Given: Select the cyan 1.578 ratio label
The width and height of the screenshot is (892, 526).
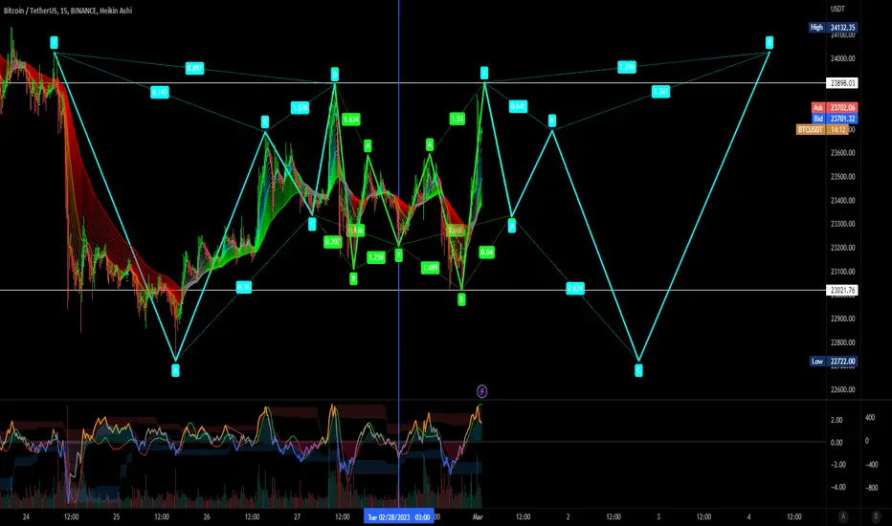Looking at the screenshot, I should coord(300,107).
